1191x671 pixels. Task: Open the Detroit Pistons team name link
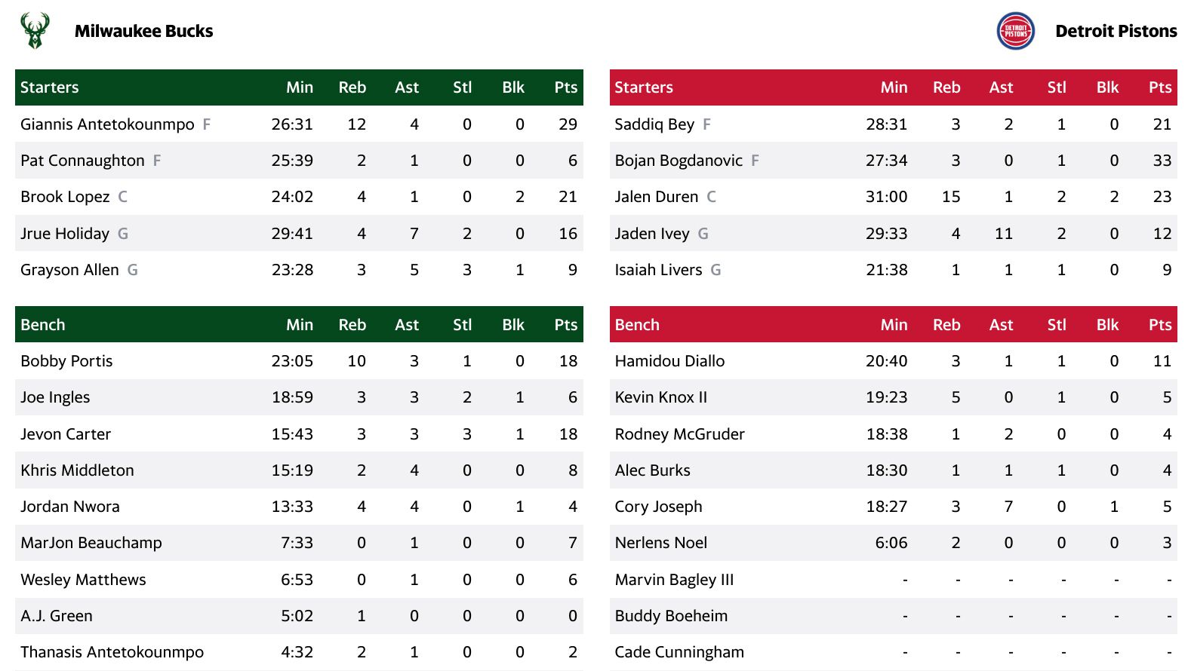[1116, 31]
